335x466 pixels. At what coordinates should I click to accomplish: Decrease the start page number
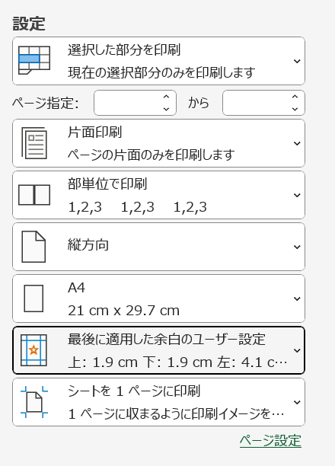click(x=166, y=109)
